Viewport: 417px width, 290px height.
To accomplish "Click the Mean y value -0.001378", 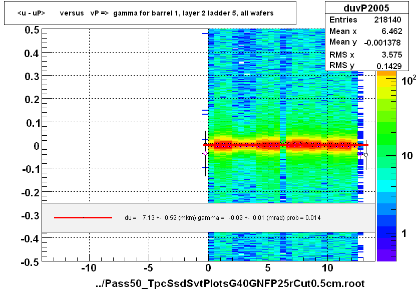I will 382,43.
